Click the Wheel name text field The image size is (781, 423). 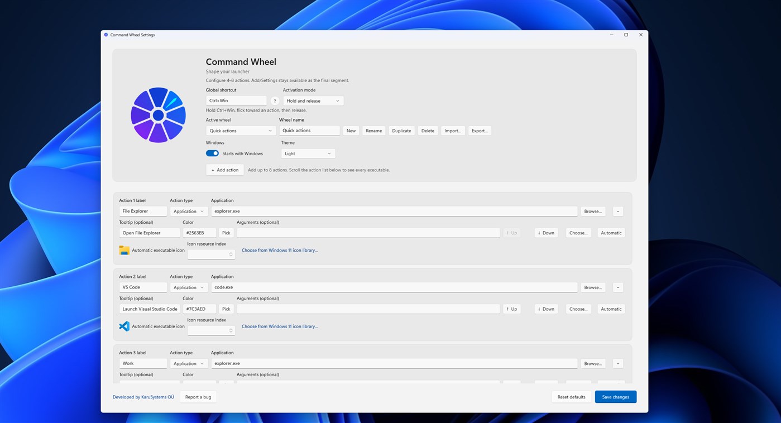pyautogui.click(x=309, y=131)
